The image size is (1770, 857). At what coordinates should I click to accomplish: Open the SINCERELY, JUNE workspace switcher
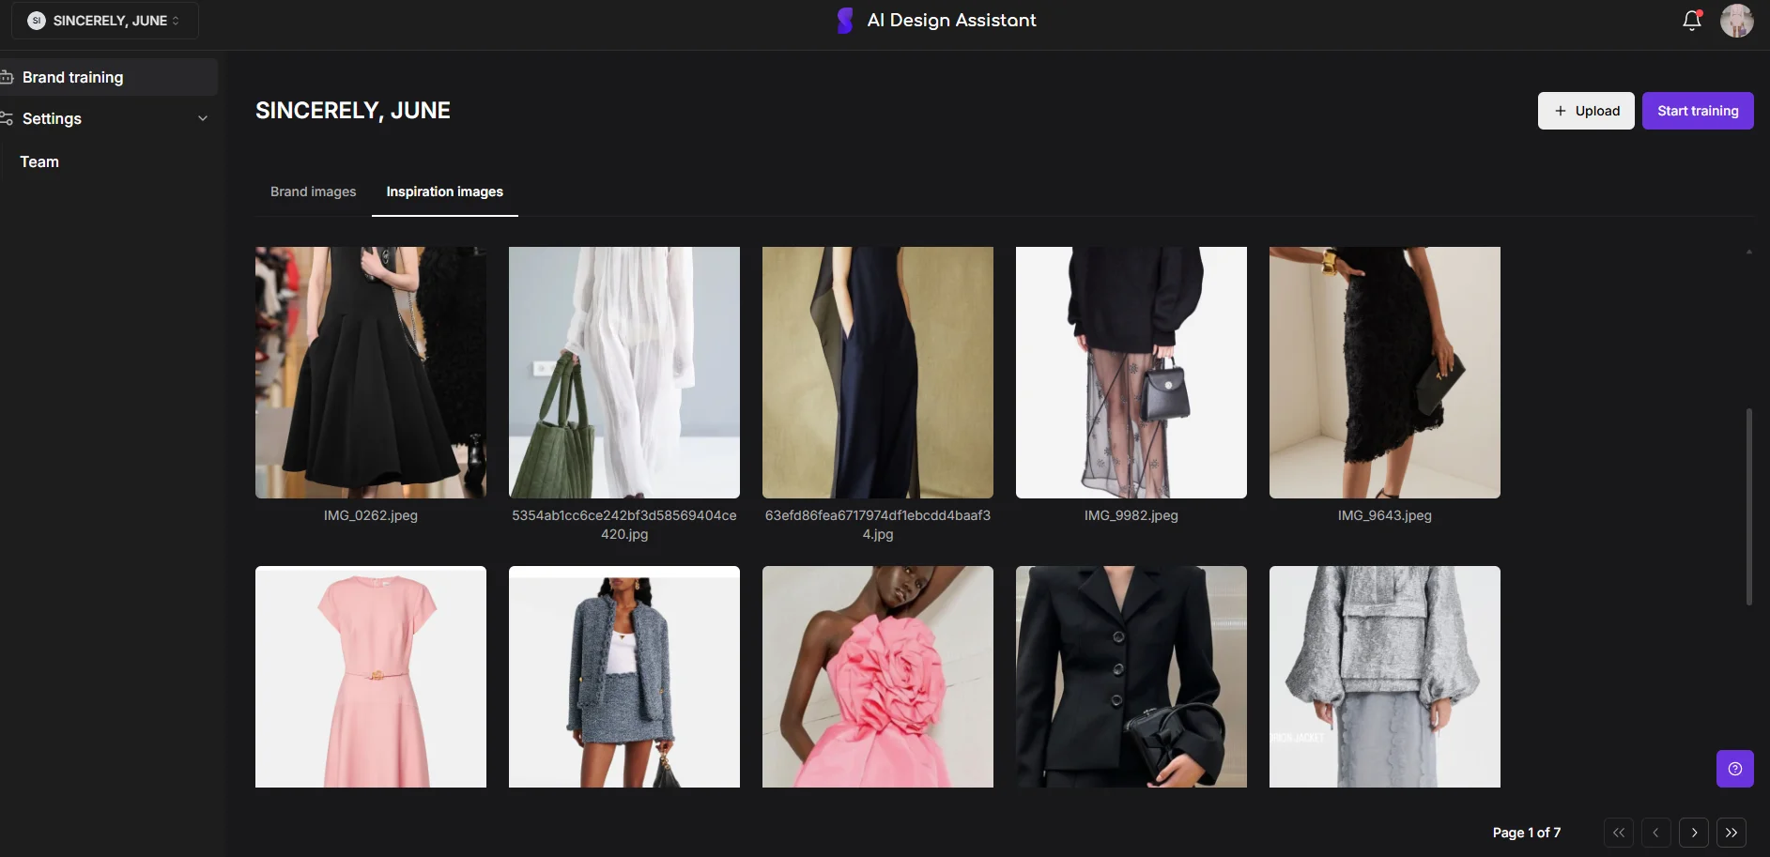click(104, 20)
